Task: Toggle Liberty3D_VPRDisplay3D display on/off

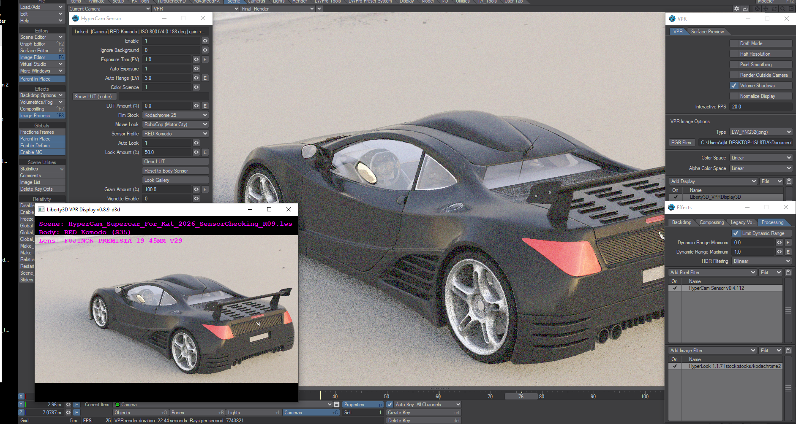Action: coord(676,197)
